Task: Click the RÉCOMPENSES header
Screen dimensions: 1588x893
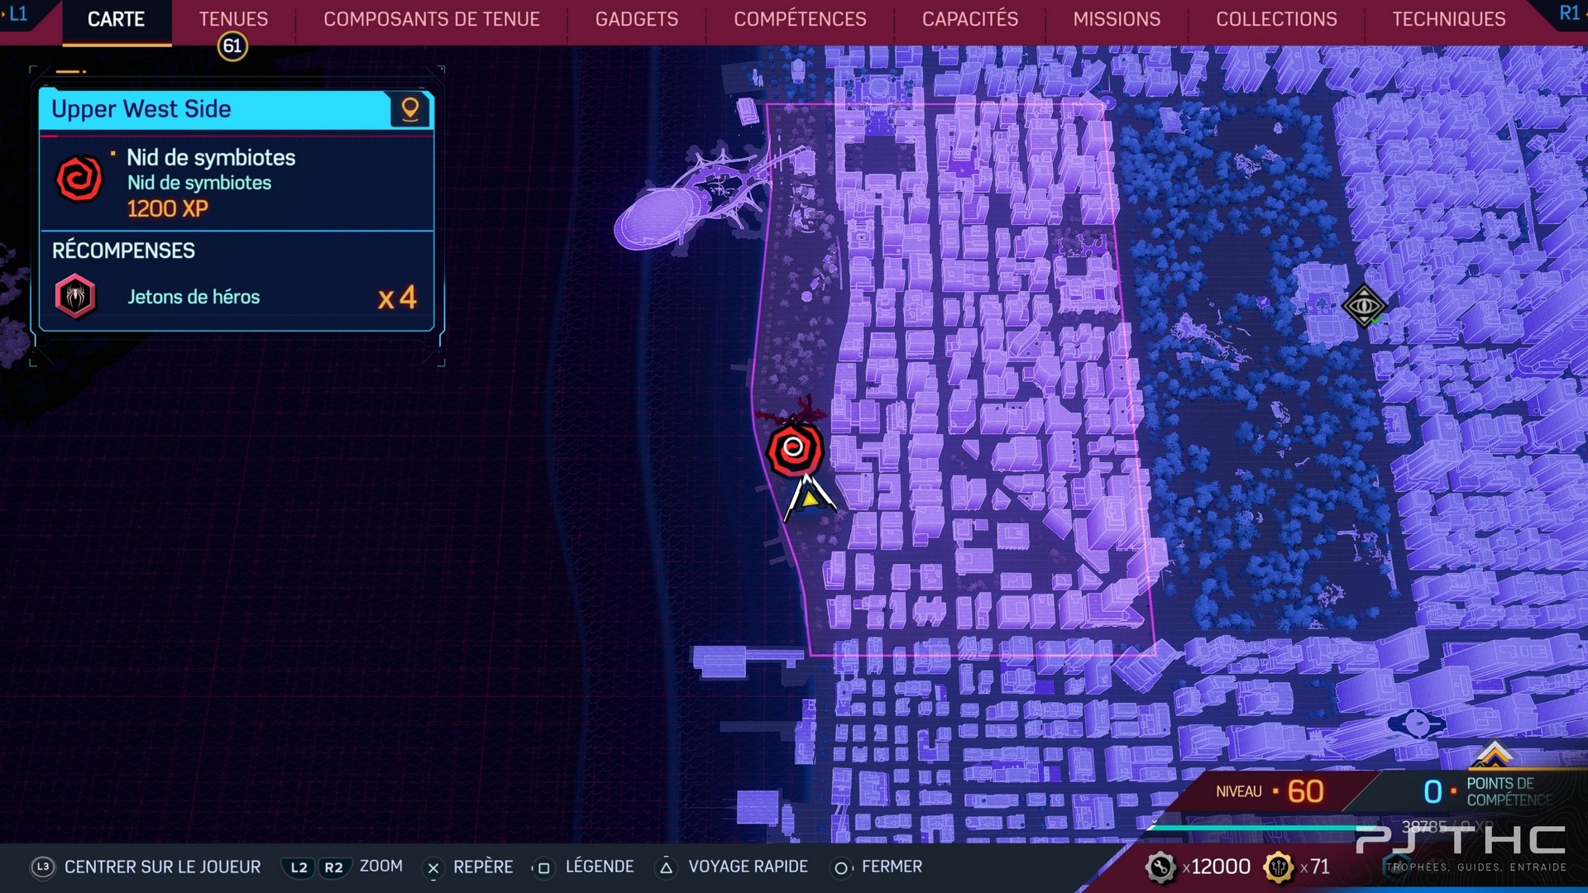Action: coord(124,251)
